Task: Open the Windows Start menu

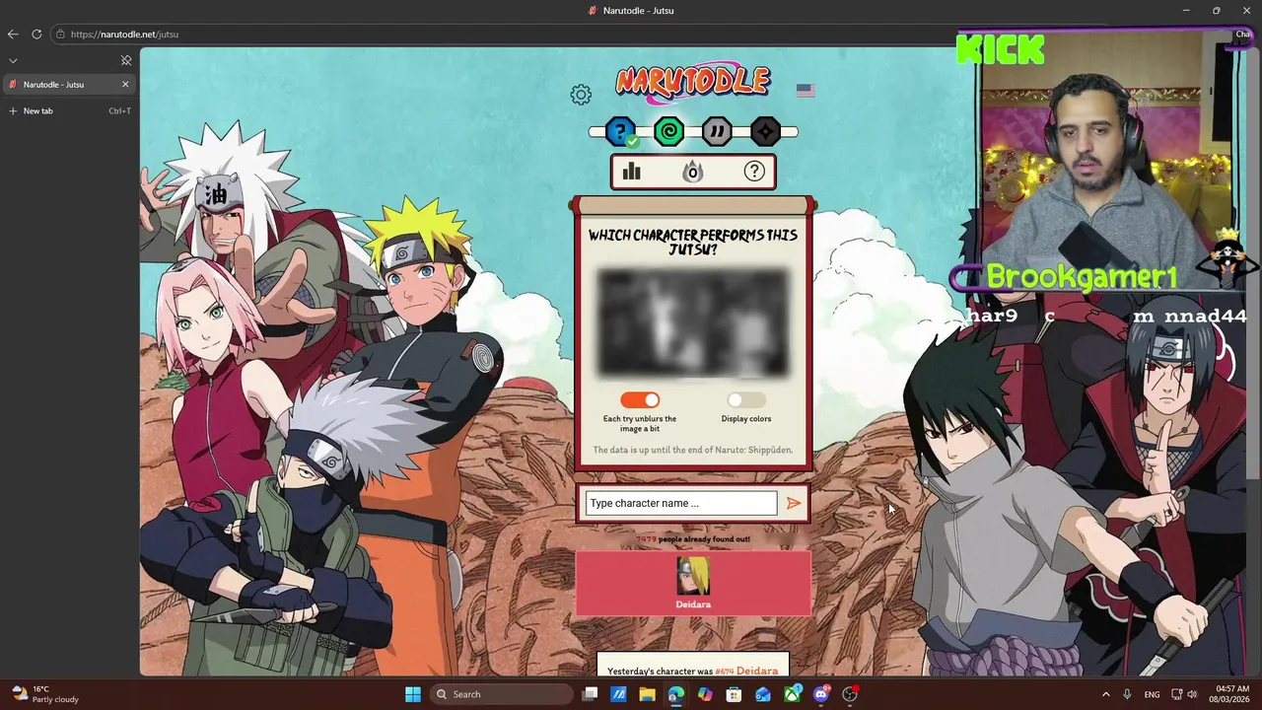Action: coord(413,694)
